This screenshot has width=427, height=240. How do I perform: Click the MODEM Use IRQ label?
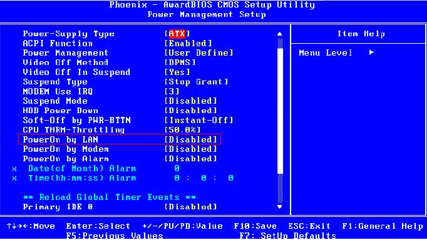click(58, 92)
